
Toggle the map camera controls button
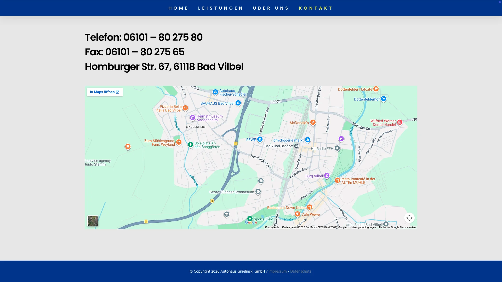click(x=409, y=218)
